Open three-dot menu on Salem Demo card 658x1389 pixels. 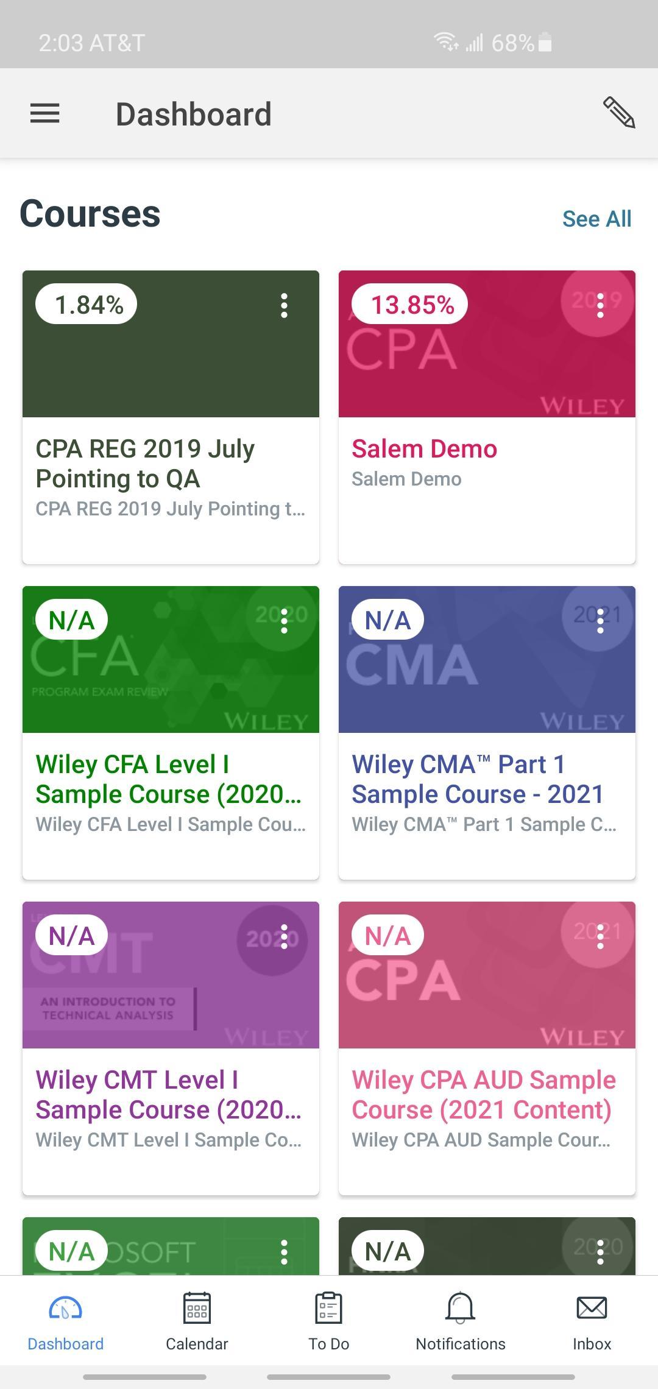[x=600, y=305]
